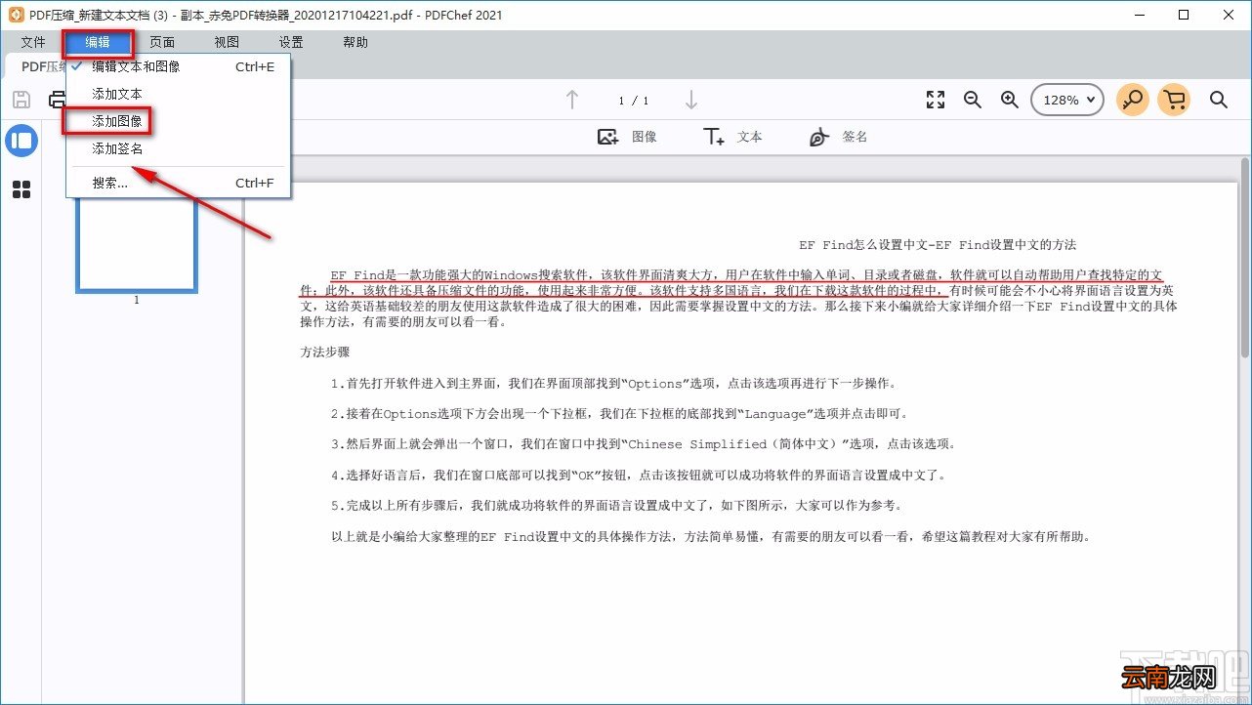1252x705 pixels.
Task: Open the 设置 menu
Action: (291, 42)
